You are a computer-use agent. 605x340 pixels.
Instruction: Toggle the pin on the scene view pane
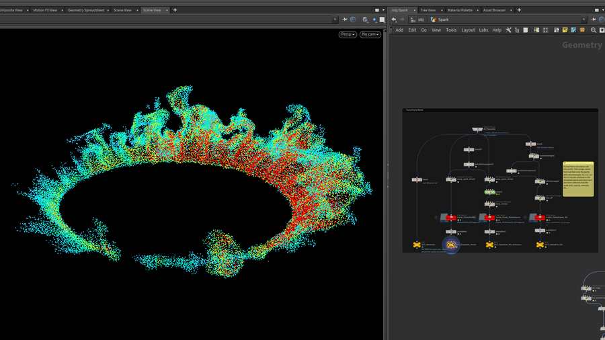(344, 19)
